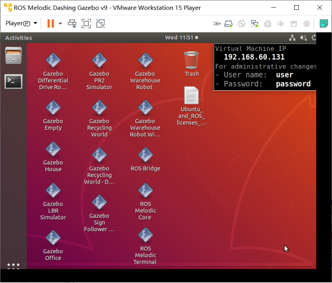This screenshot has width=332, height=283.
Task: Select the Gazebo Recycling World icon
Action: point(99,118)
